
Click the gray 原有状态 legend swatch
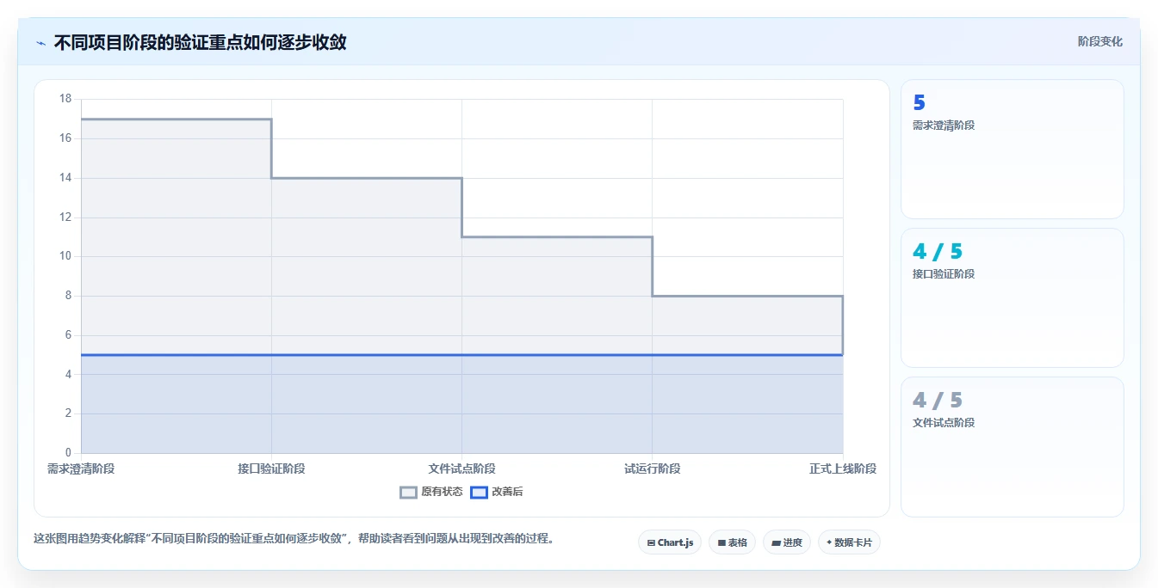(408, 493)
